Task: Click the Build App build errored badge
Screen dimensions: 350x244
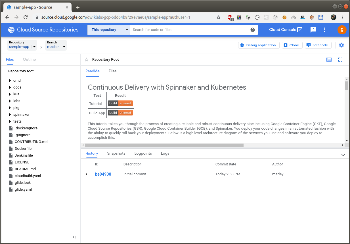Action: (x=120, y=113)
